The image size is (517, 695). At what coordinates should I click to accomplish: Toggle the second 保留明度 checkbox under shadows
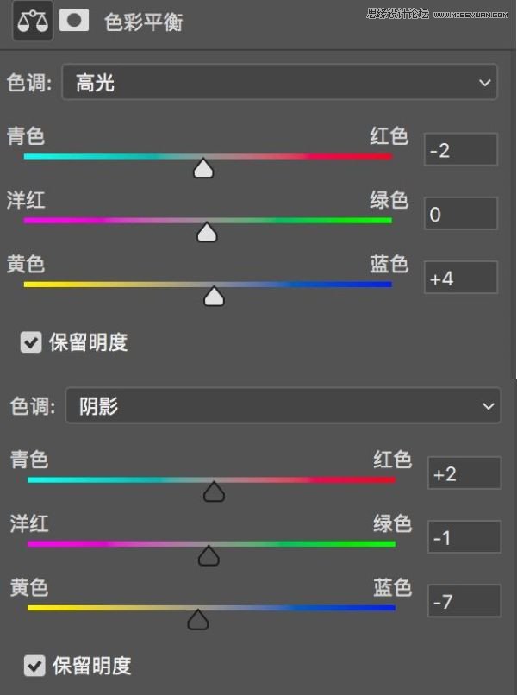[34, 665]
